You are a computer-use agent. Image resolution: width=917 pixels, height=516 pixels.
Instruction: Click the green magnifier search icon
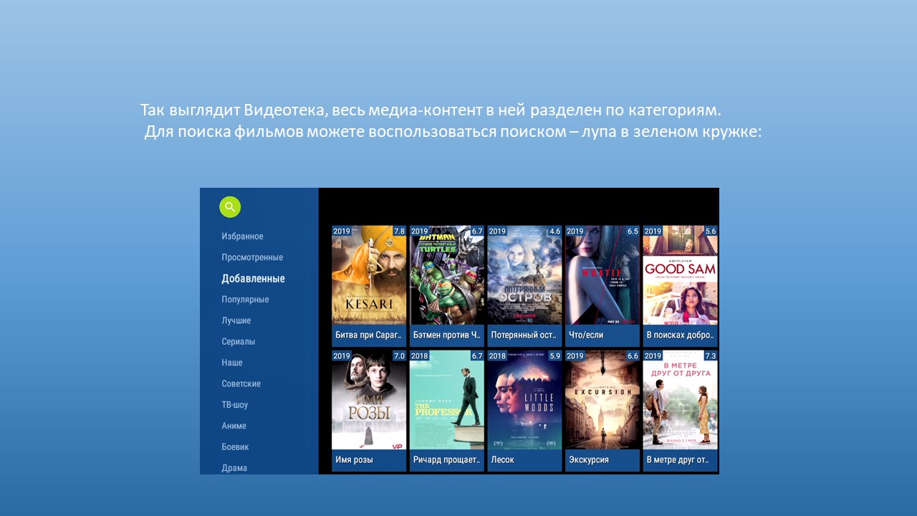pos(230,207)
